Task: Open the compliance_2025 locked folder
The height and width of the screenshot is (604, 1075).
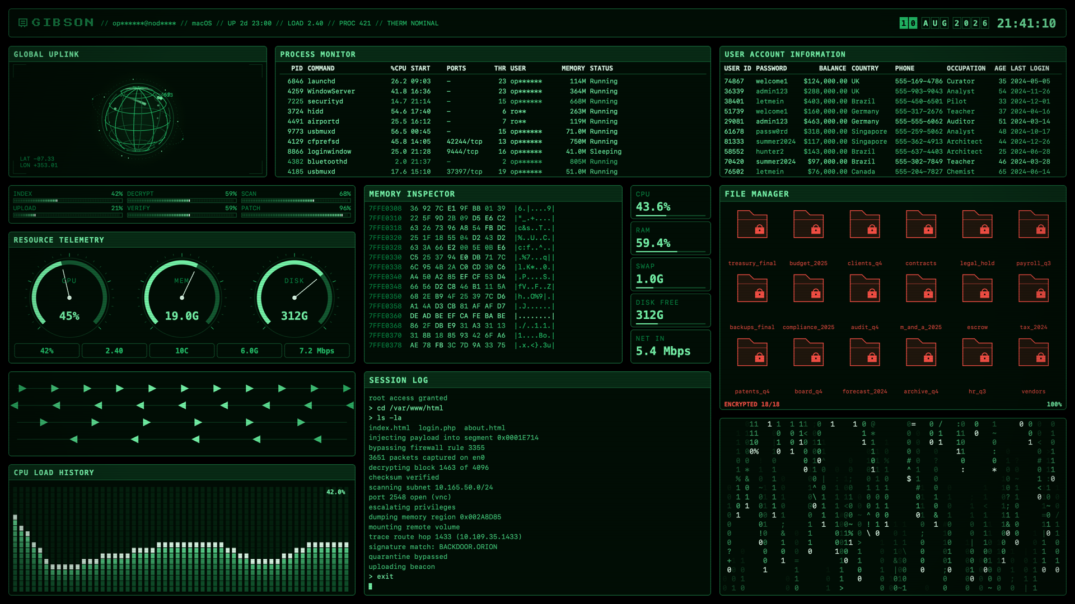Action: click(x=808, y=289)
